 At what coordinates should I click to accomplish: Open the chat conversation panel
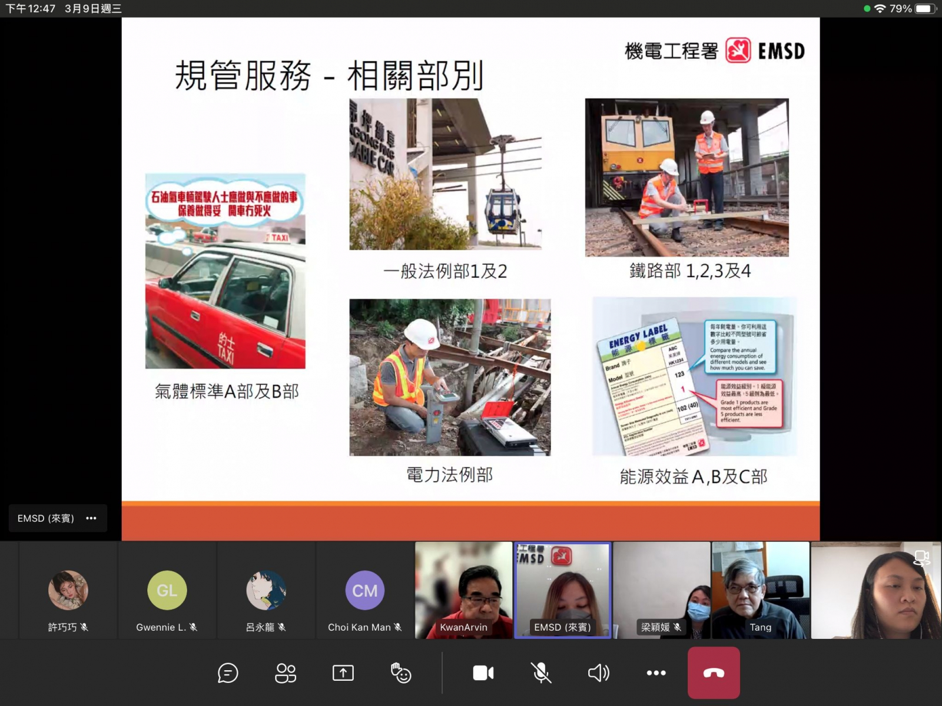pos(228,673)
